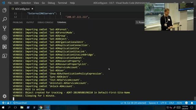The image size is (196, 110).
Task: Click the speaker video thumbnail overlay
Action: pos(169,17)
